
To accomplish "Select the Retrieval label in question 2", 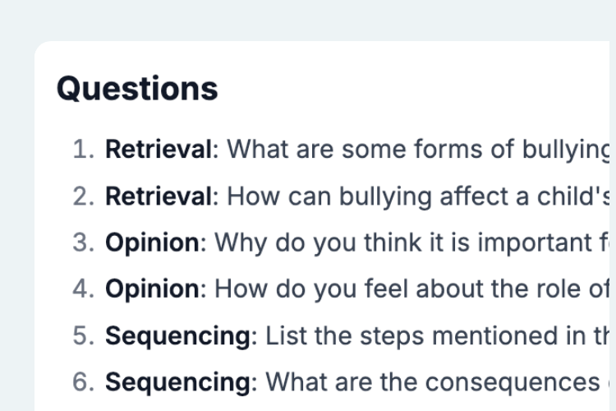I will coord(159,196).
